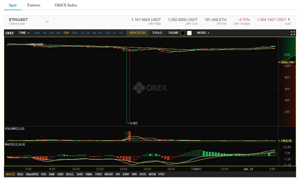This screenshot has width=301, height=180.
Task: Pick the PSY indicator
Action: (x=161, y=174)
